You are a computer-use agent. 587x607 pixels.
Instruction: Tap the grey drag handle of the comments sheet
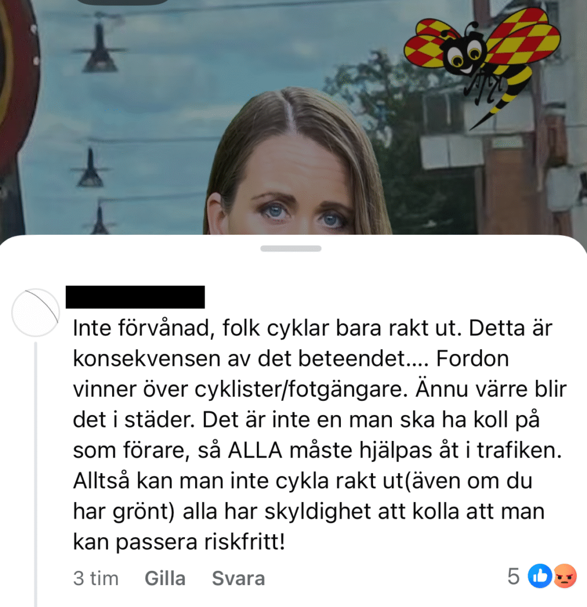tap(291, 248)
